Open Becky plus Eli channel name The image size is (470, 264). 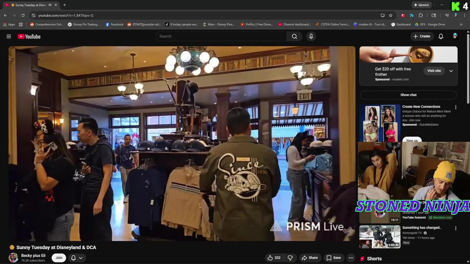point(33,256)
